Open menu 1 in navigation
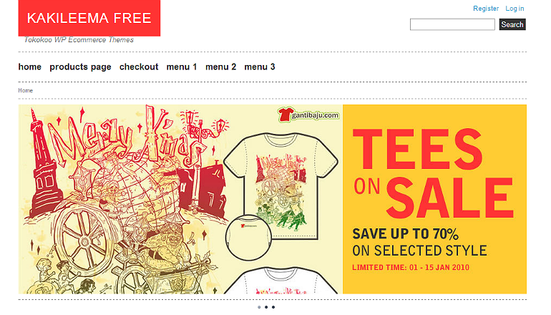 [182, 67]
